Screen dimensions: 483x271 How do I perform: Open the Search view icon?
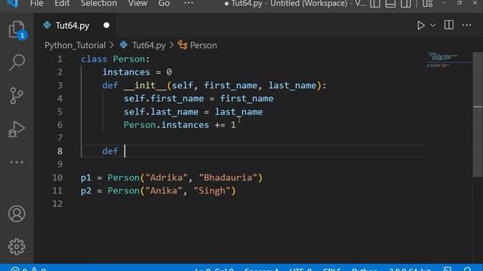coord(17,62)
